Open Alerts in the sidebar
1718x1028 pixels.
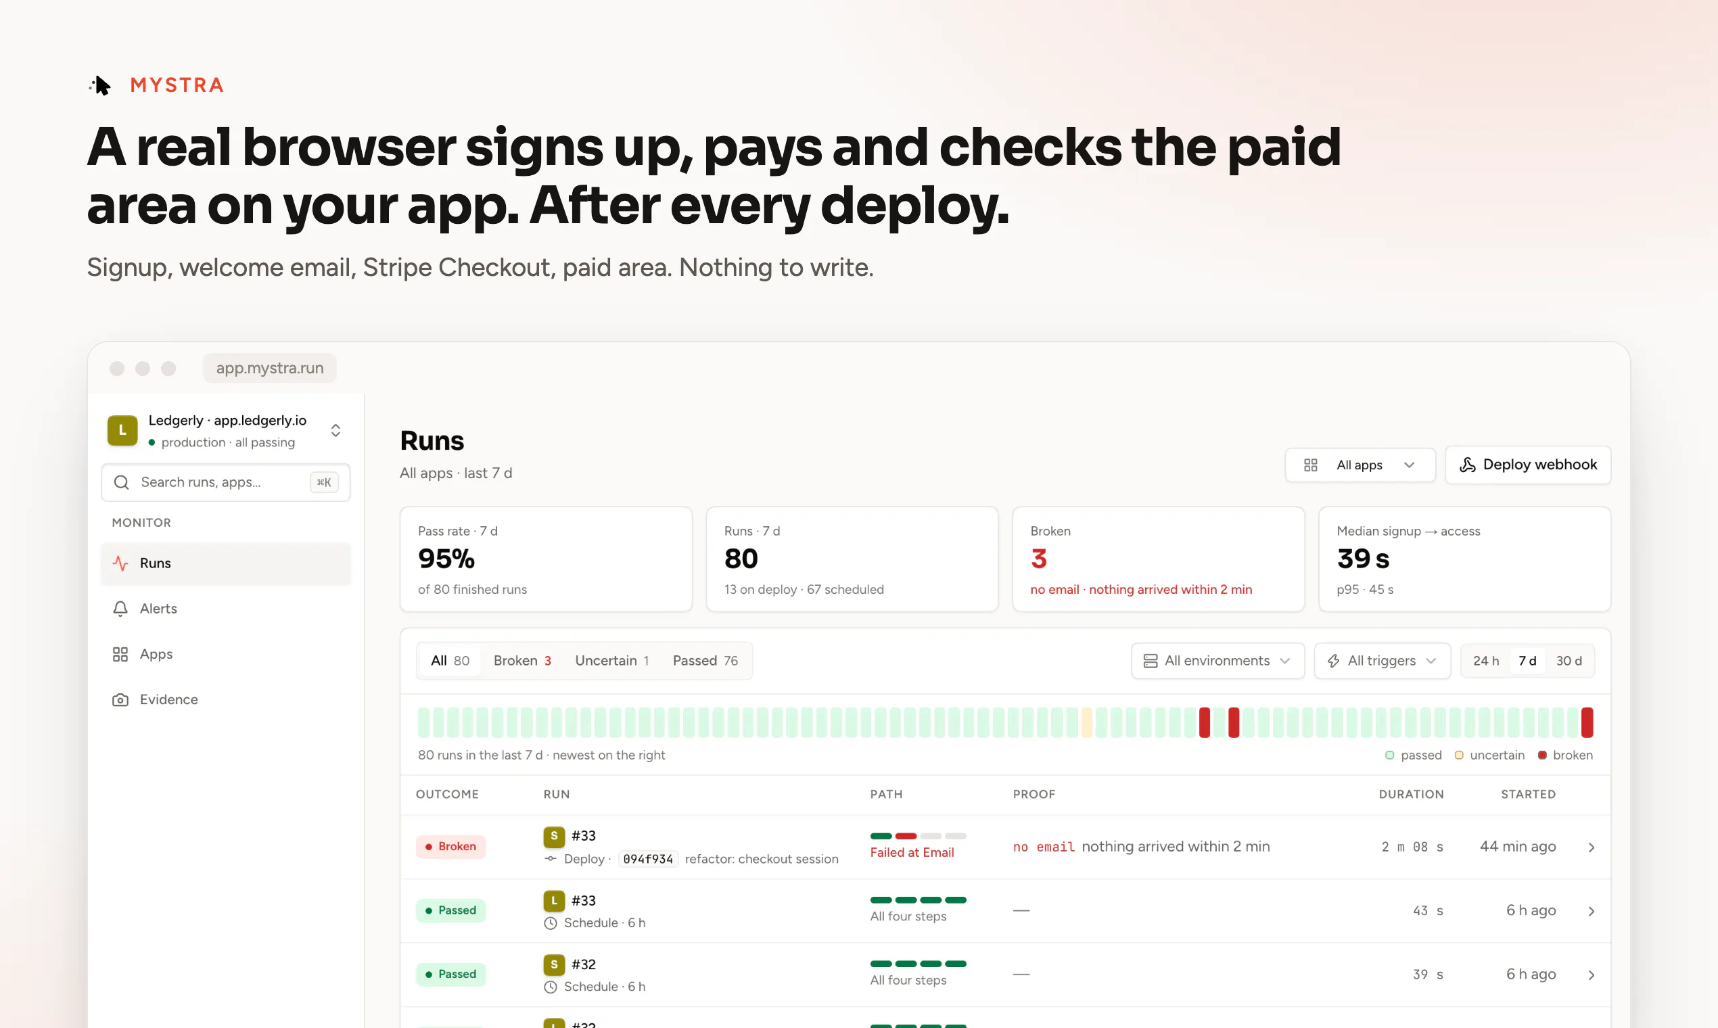[226, 608]
